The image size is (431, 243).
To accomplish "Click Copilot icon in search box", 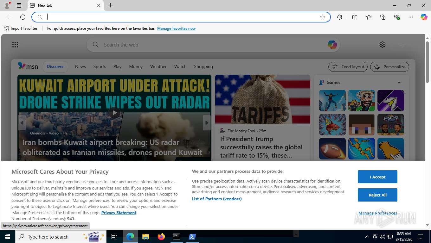I will (x=332, y=45).
